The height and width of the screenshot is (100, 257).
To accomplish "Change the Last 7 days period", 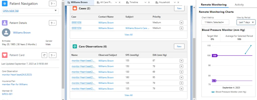I will pos(246,22).
